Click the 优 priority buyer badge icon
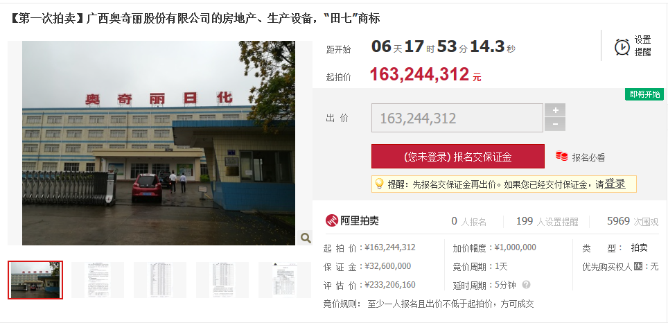668x323 pixels. (638, 267)
